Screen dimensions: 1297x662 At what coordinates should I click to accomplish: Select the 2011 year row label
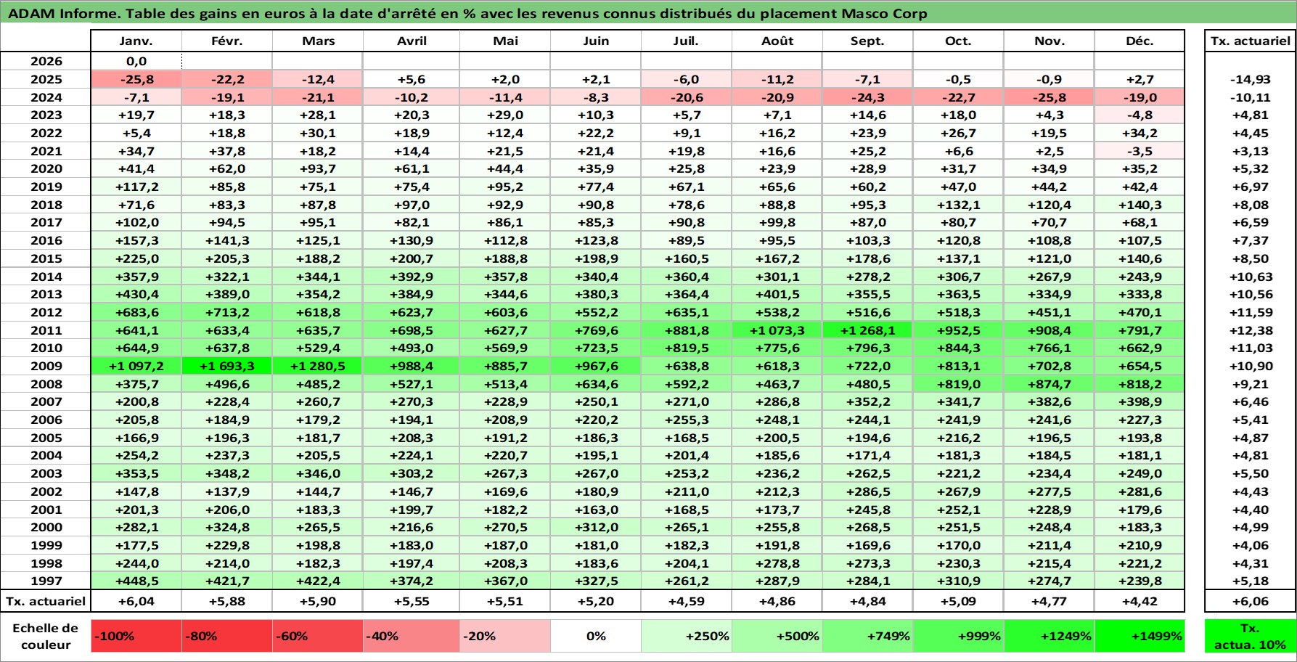[x=46, y=330]
